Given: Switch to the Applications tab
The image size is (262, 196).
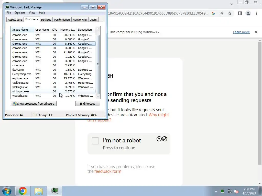Looking at the screenshot, I should 15,20.
